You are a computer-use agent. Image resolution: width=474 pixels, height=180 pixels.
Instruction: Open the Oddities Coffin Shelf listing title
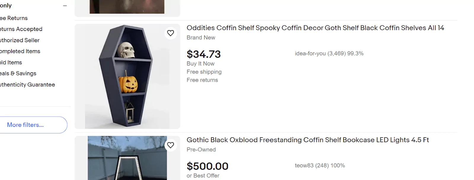coord(315,28)
